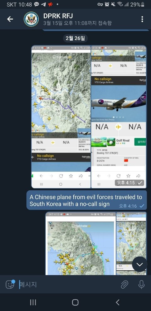Tap the back arrow in chat header

pyautogui.click(x=10, y=19)
